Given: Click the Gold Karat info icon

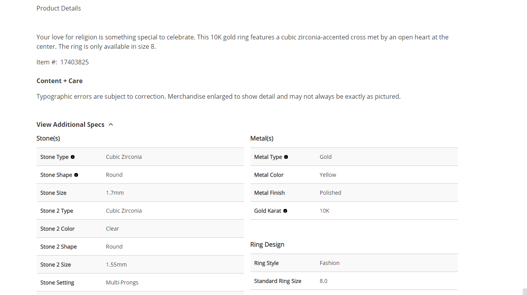Looking at the screenshot, I should pos(285,211).
